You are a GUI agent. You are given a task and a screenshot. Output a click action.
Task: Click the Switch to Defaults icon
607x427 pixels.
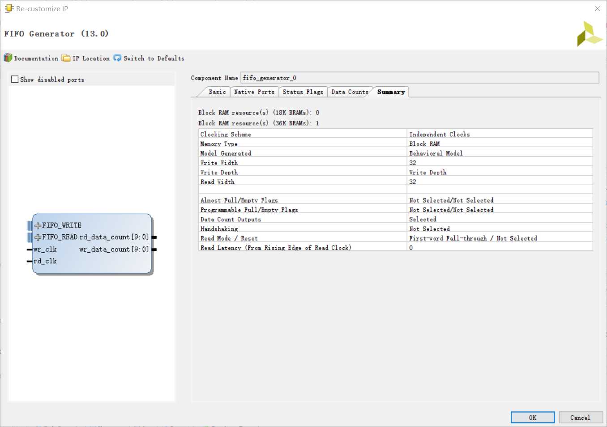point(117,58)
